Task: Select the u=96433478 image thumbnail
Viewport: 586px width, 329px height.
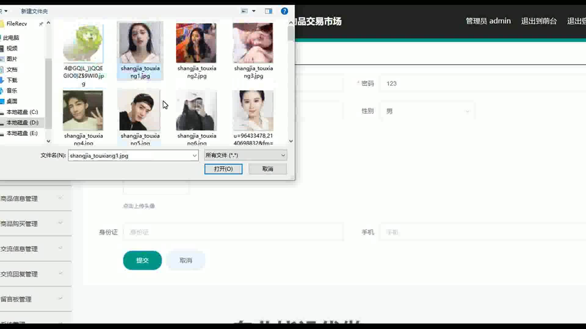Action: [253, 111]
